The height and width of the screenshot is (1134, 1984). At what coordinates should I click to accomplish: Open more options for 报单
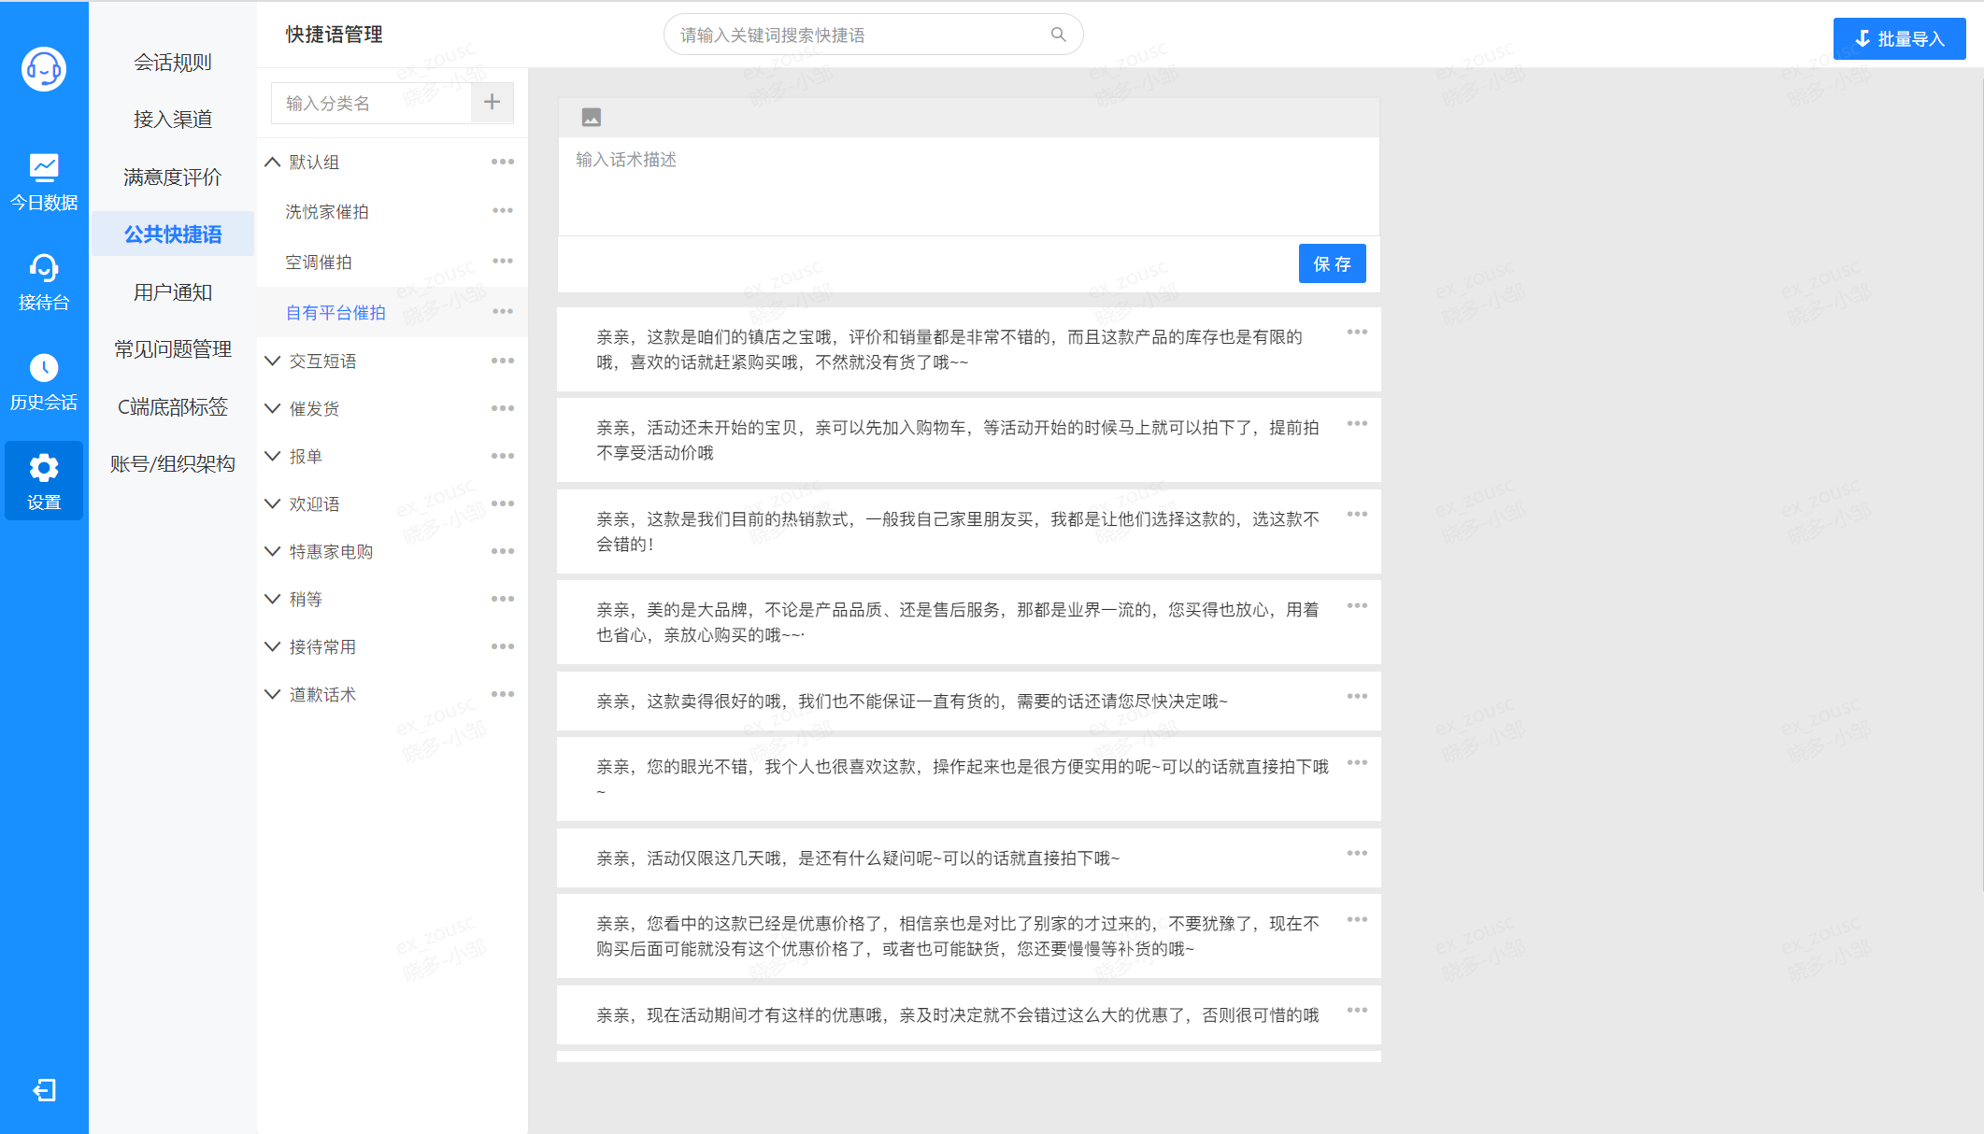(x=503, y=456)
